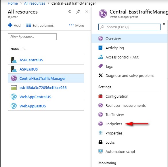This screenshot has height=167, width=168.
Task: Click the purple Tags icon
Action: pyautogui.click(x=100, y=66)
